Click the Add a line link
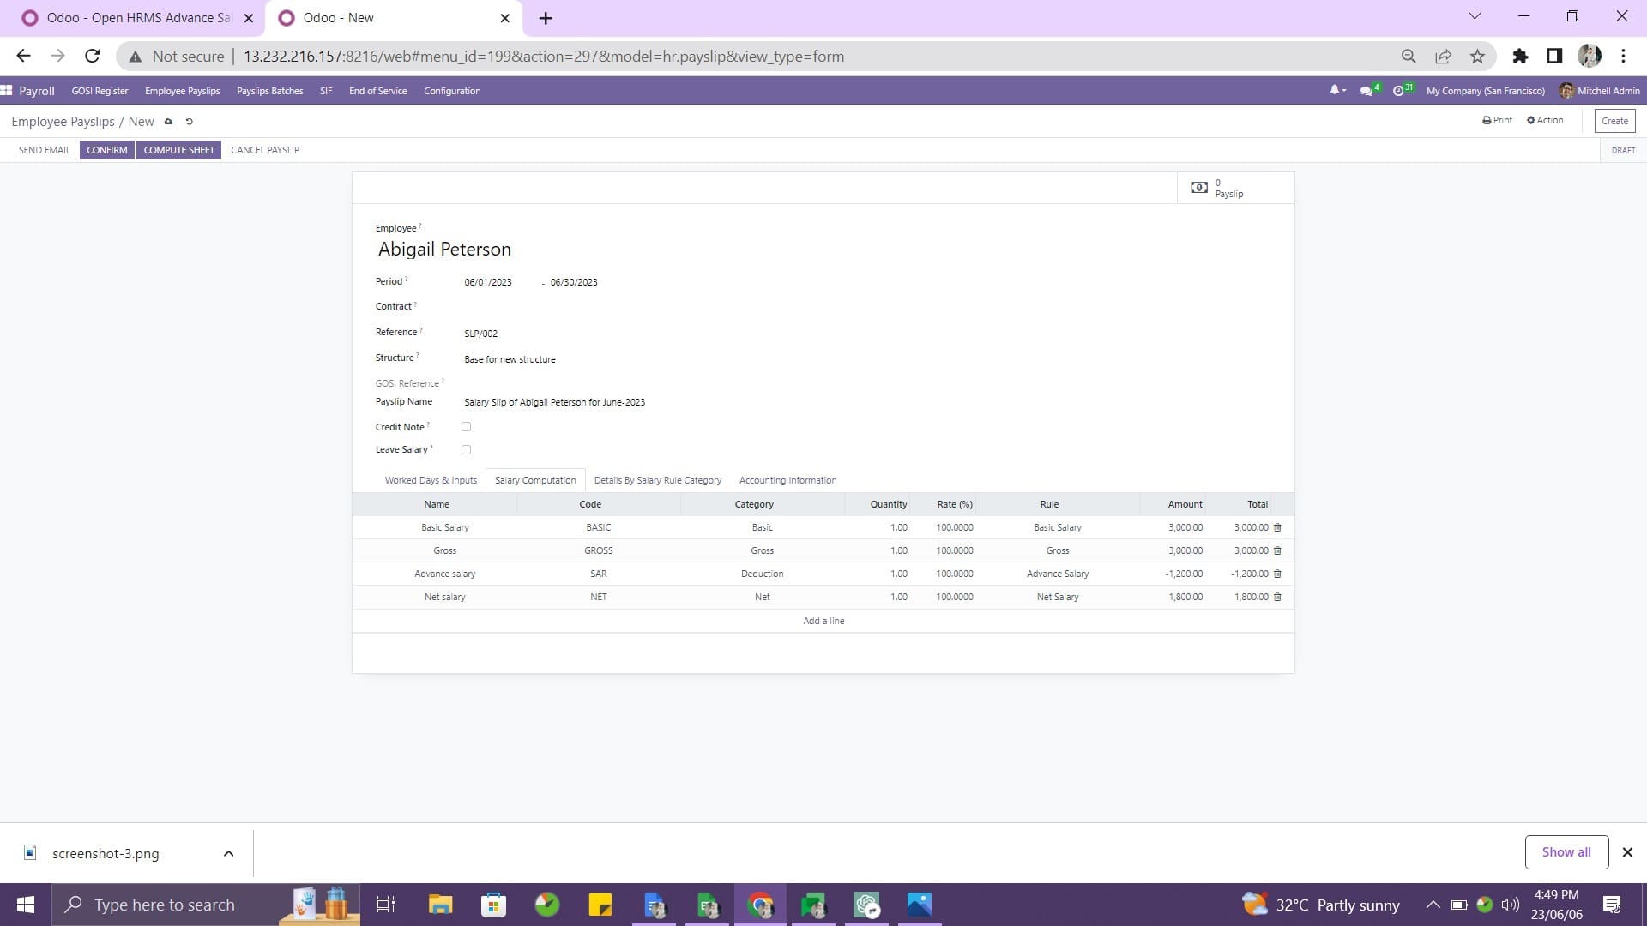The height and width of the screenshot is (926, 1647). (x=823, y=620)
